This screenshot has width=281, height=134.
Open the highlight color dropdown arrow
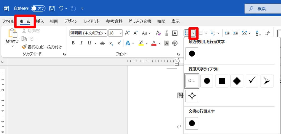(147, 43)
